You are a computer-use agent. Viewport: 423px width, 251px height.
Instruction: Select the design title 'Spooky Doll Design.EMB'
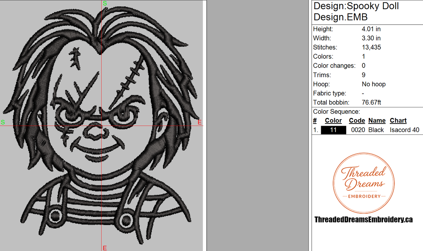356,11
